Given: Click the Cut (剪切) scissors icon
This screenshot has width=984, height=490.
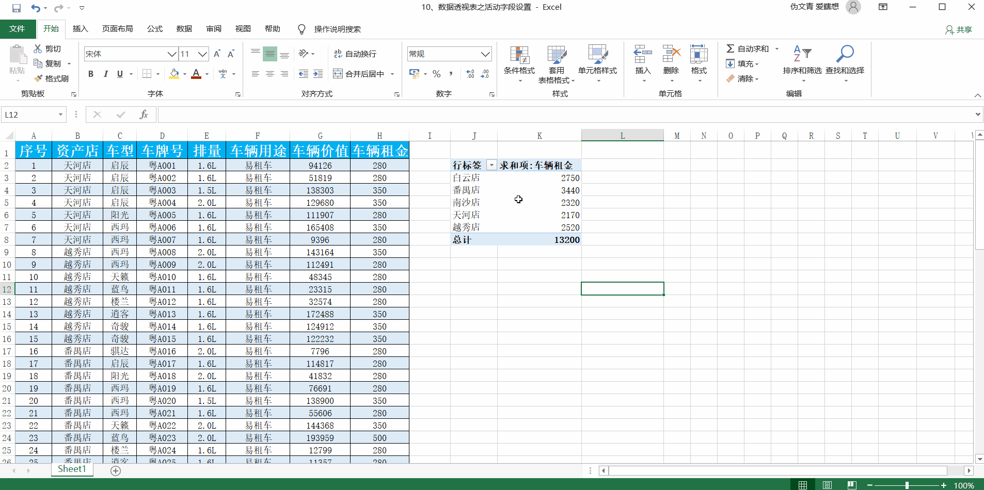Looking at the screenshot, I should (38, 48).
